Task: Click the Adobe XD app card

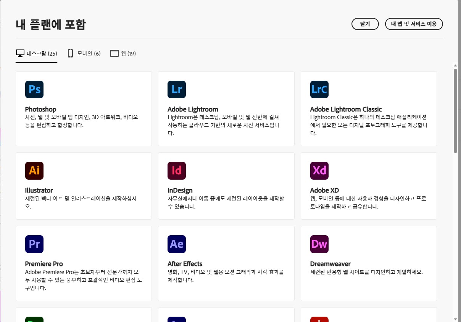Action: [369, 186]
